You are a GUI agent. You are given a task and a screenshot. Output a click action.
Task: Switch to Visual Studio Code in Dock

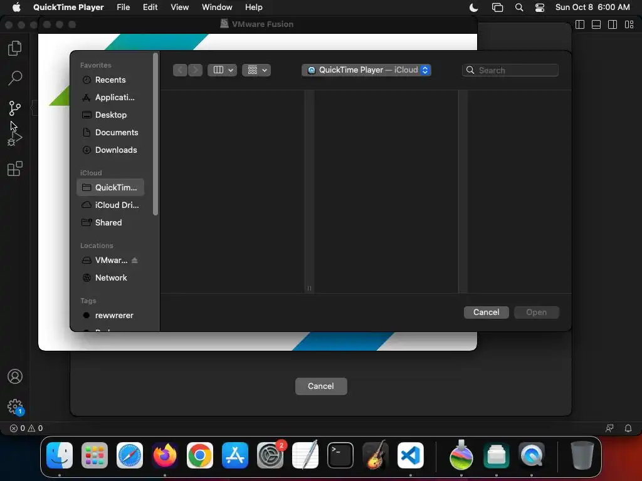click(x=411, y=455)
